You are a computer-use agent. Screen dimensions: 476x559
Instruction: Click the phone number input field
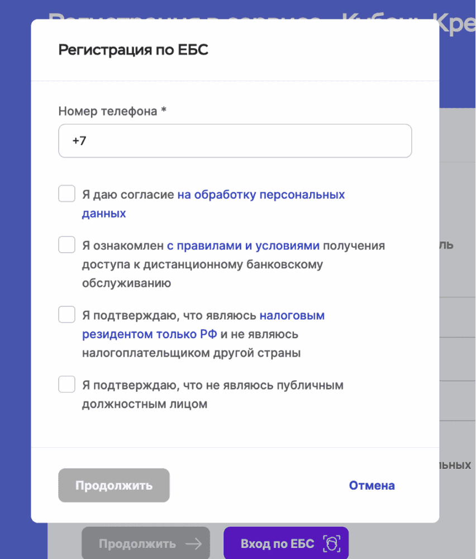(x=235, y=141)
